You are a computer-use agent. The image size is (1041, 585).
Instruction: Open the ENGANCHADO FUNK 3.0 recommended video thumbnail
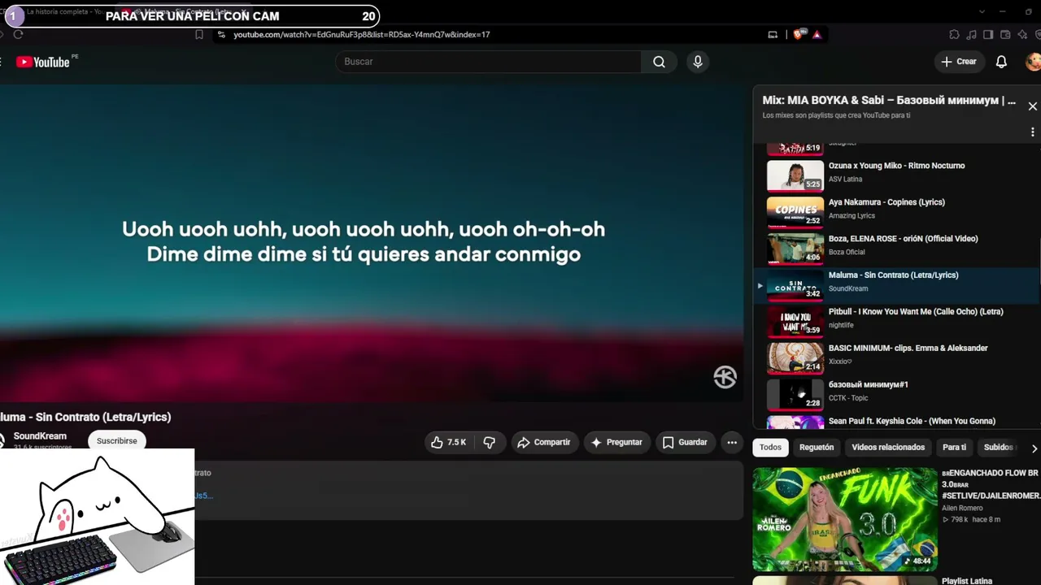tap(845, 519)
